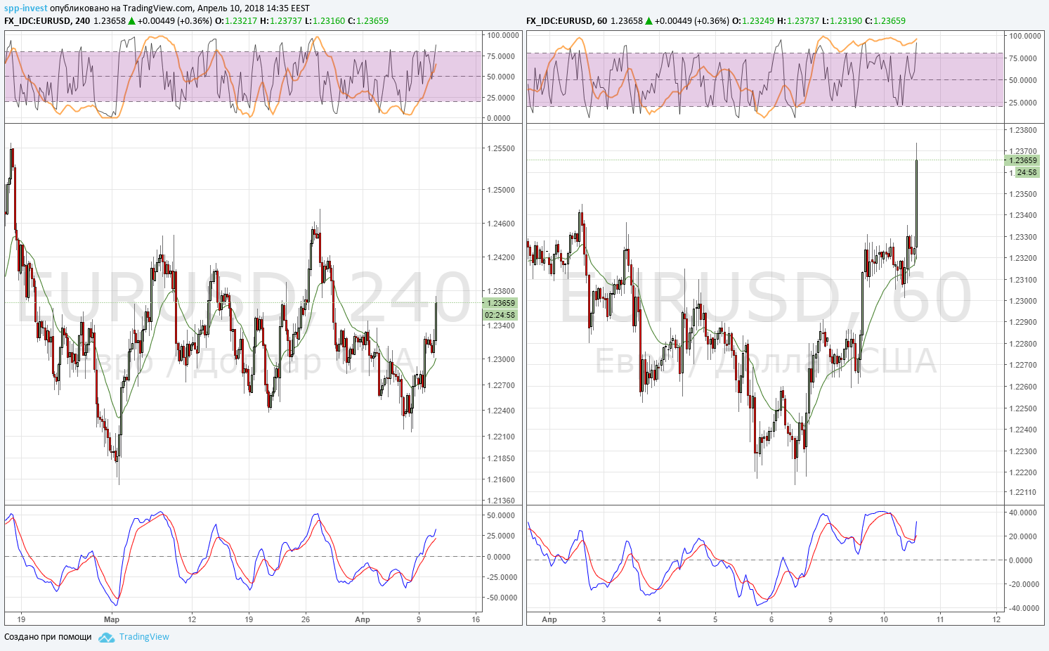Click the 1.23659 price label on the 240 chart
This screenshot has height=651, width=1049.
coord(500,303)
